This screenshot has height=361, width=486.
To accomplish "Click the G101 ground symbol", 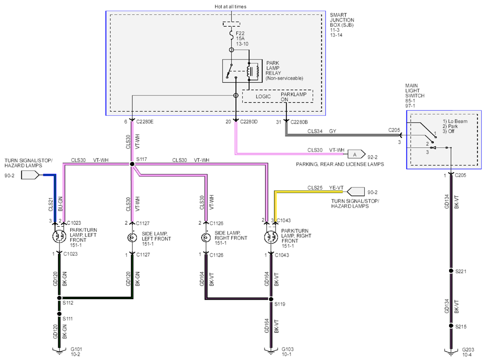I will 59,350.
